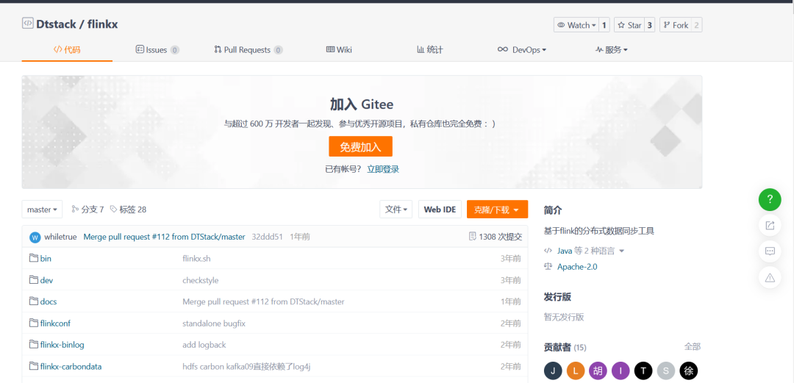The height and width of the screenshot is (383, 794).
Task: Star the flinkx repository
Action: click(629, 25)
